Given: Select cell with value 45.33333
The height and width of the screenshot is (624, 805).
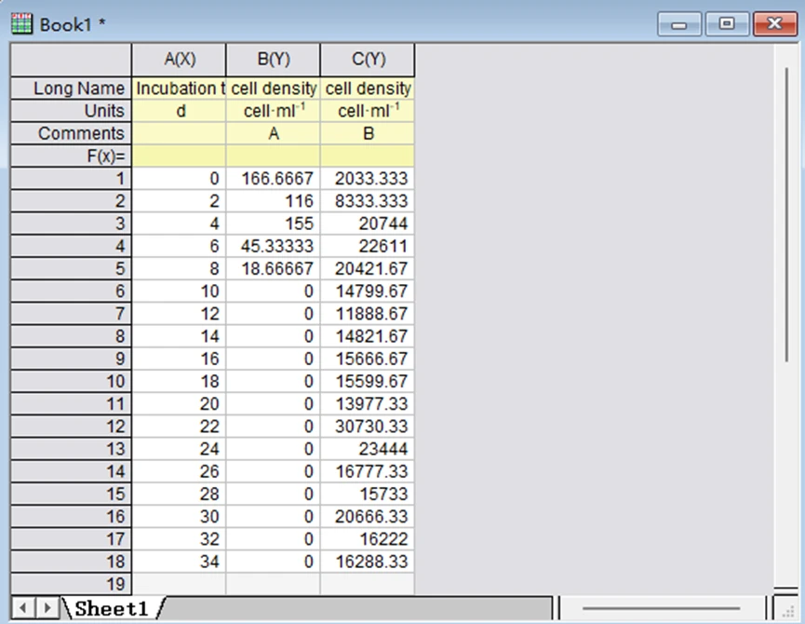Looking at the screenshot, I should point(273,247).
